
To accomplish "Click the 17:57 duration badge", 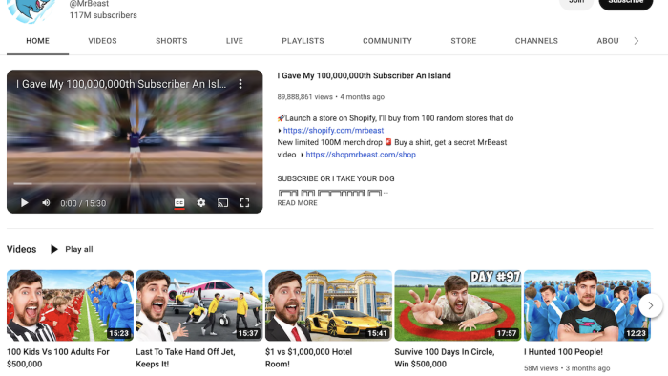I will tap(507, 333).
